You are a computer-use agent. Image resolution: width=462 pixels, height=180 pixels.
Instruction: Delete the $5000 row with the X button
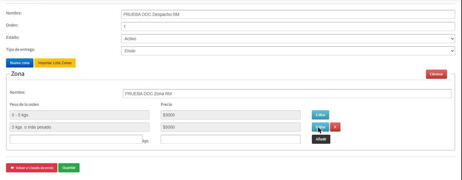pyautogui.click(x=335, y=127)
